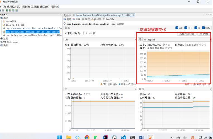Close the memory graph panel
Viewport: 213px width, 139px height.
pyautogui.click(x=210, y=39)
